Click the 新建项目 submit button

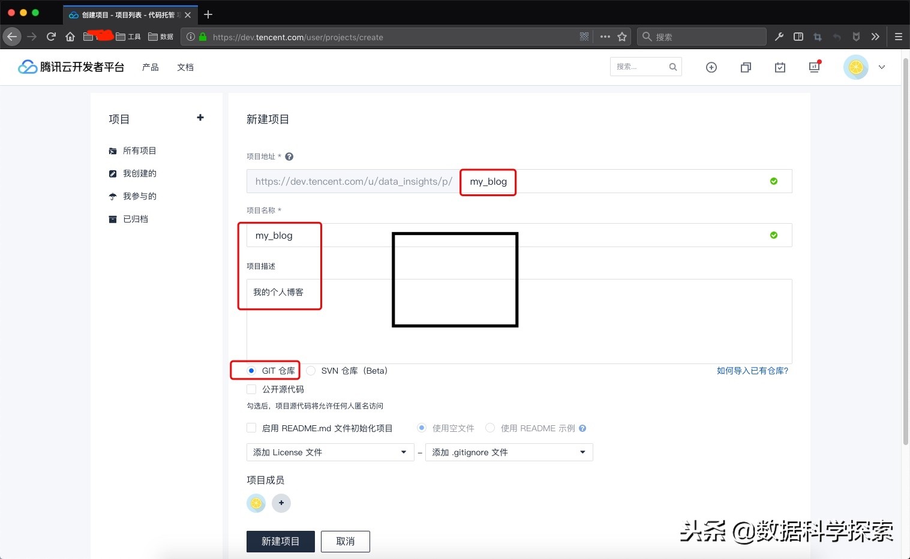(x=280, y=541)
